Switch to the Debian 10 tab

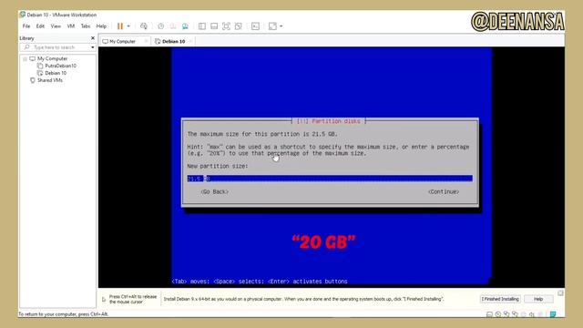(174, 41)
